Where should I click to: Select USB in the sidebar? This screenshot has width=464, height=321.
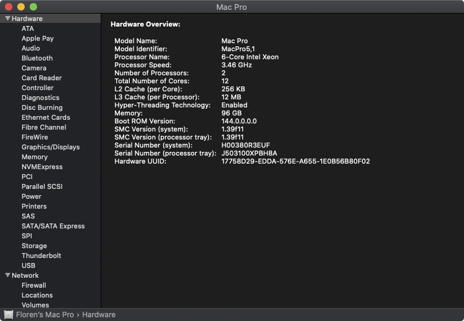click(x=28, y=265)
